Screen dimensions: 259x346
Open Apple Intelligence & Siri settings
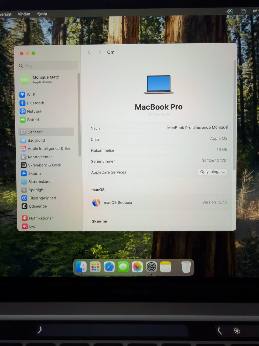click(x=45, y=149)
